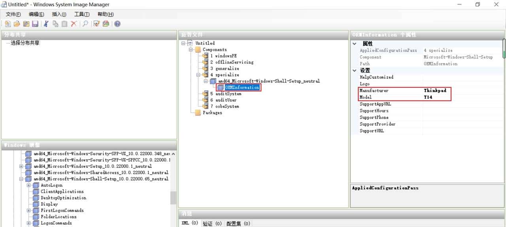Screen dimensions: 506x227
Task: Click the Open Answer File folder icon
Action: (17, 24)
